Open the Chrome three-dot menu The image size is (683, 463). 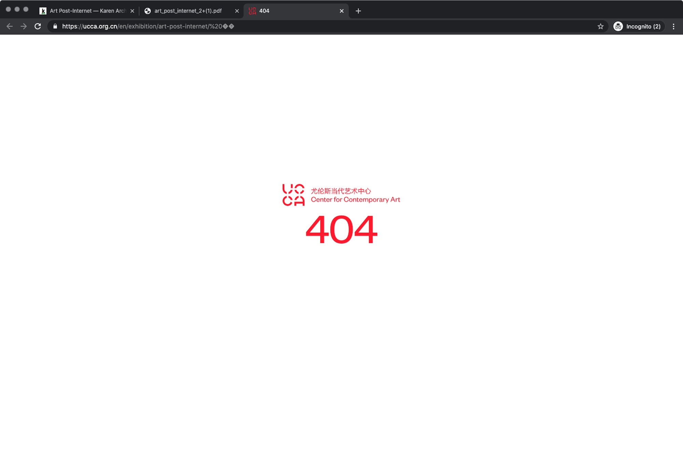pyautogui.click(x=673, y=26)
